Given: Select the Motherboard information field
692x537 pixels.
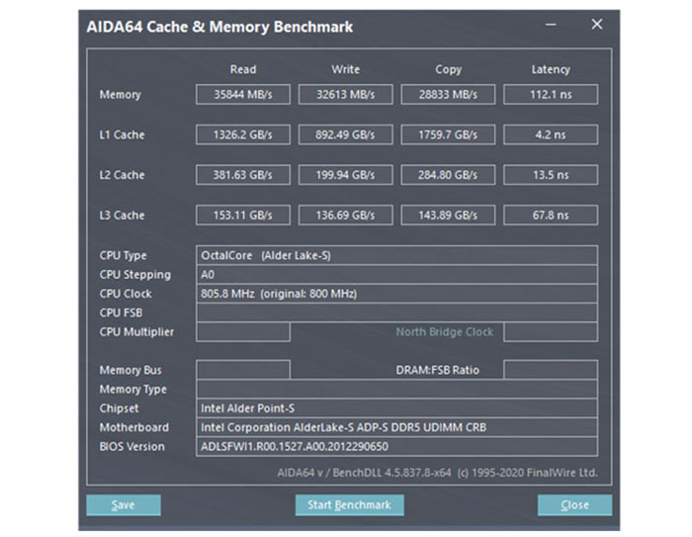Looking at the screenshot, I should [396, 427].
